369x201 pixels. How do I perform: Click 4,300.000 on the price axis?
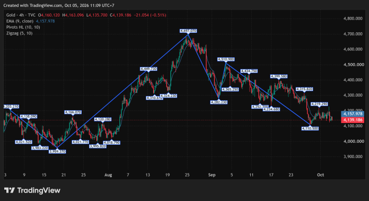point(353,95)
